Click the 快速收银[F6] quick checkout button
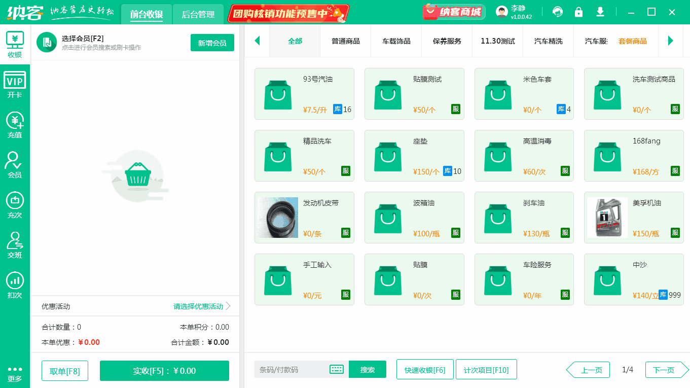The width and height of the screenshot is (690, 388). click(x=425, y=369)
